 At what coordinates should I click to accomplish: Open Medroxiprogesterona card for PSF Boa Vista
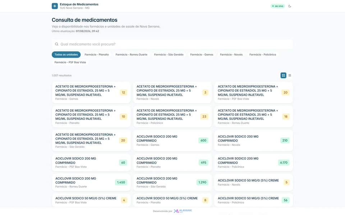[x=254, y=92]
